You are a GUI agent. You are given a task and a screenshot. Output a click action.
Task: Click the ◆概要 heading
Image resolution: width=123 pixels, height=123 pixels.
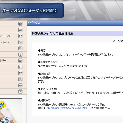coord(42,50)
